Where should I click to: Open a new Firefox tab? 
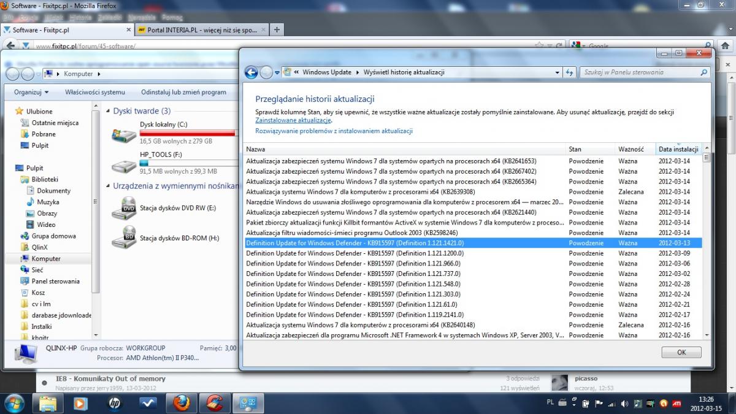tap(277, 29)
